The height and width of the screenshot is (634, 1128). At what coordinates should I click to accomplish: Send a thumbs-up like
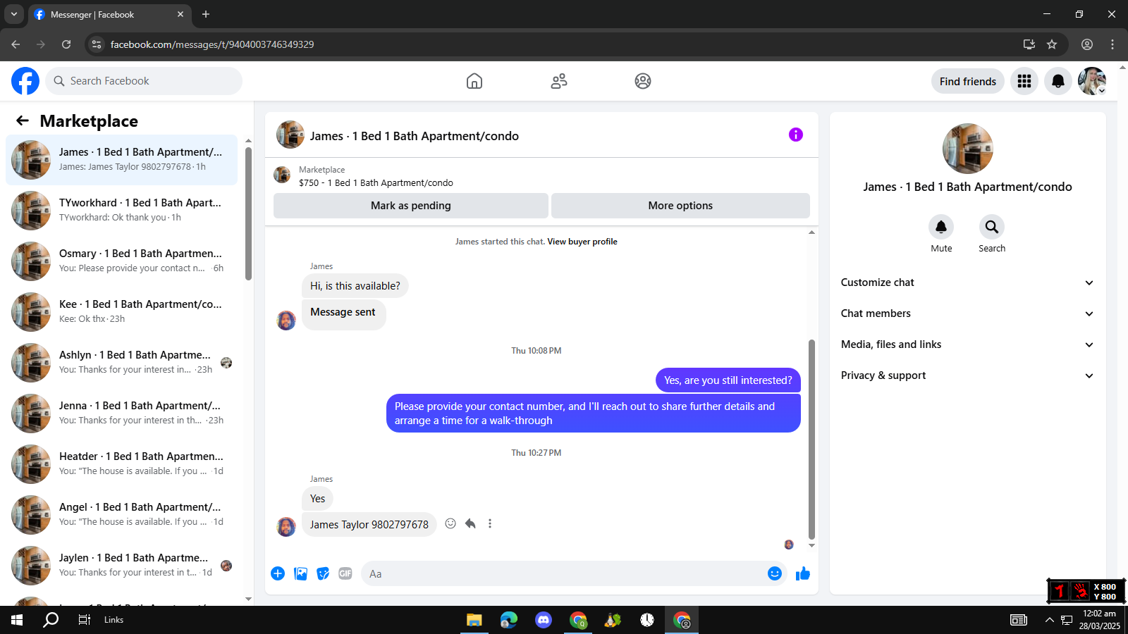click(x=803, y=573)
